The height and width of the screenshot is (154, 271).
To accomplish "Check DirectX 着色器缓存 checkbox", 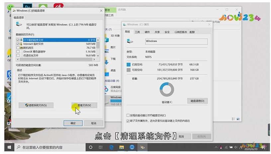I will click(x=18, y=52).
